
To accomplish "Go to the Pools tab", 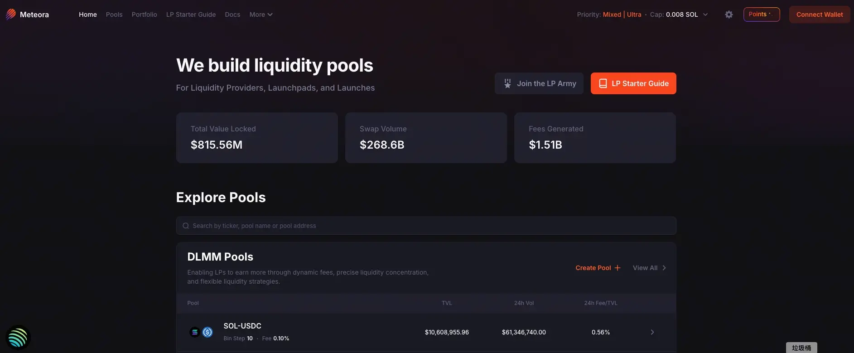I will (x=114, y=15).
